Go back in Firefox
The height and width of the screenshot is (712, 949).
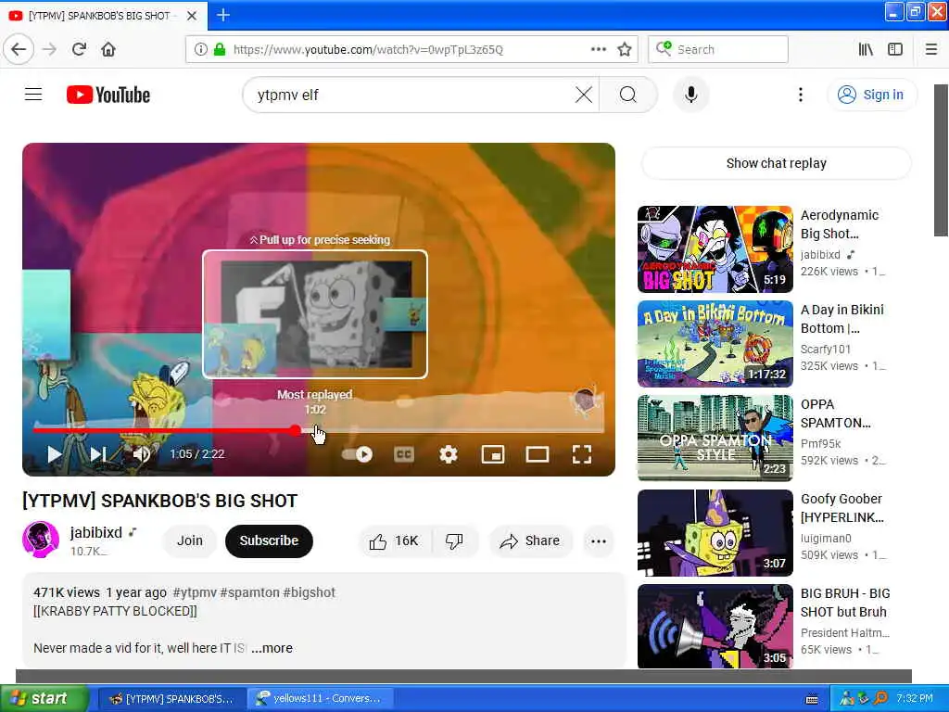point(19,49)
